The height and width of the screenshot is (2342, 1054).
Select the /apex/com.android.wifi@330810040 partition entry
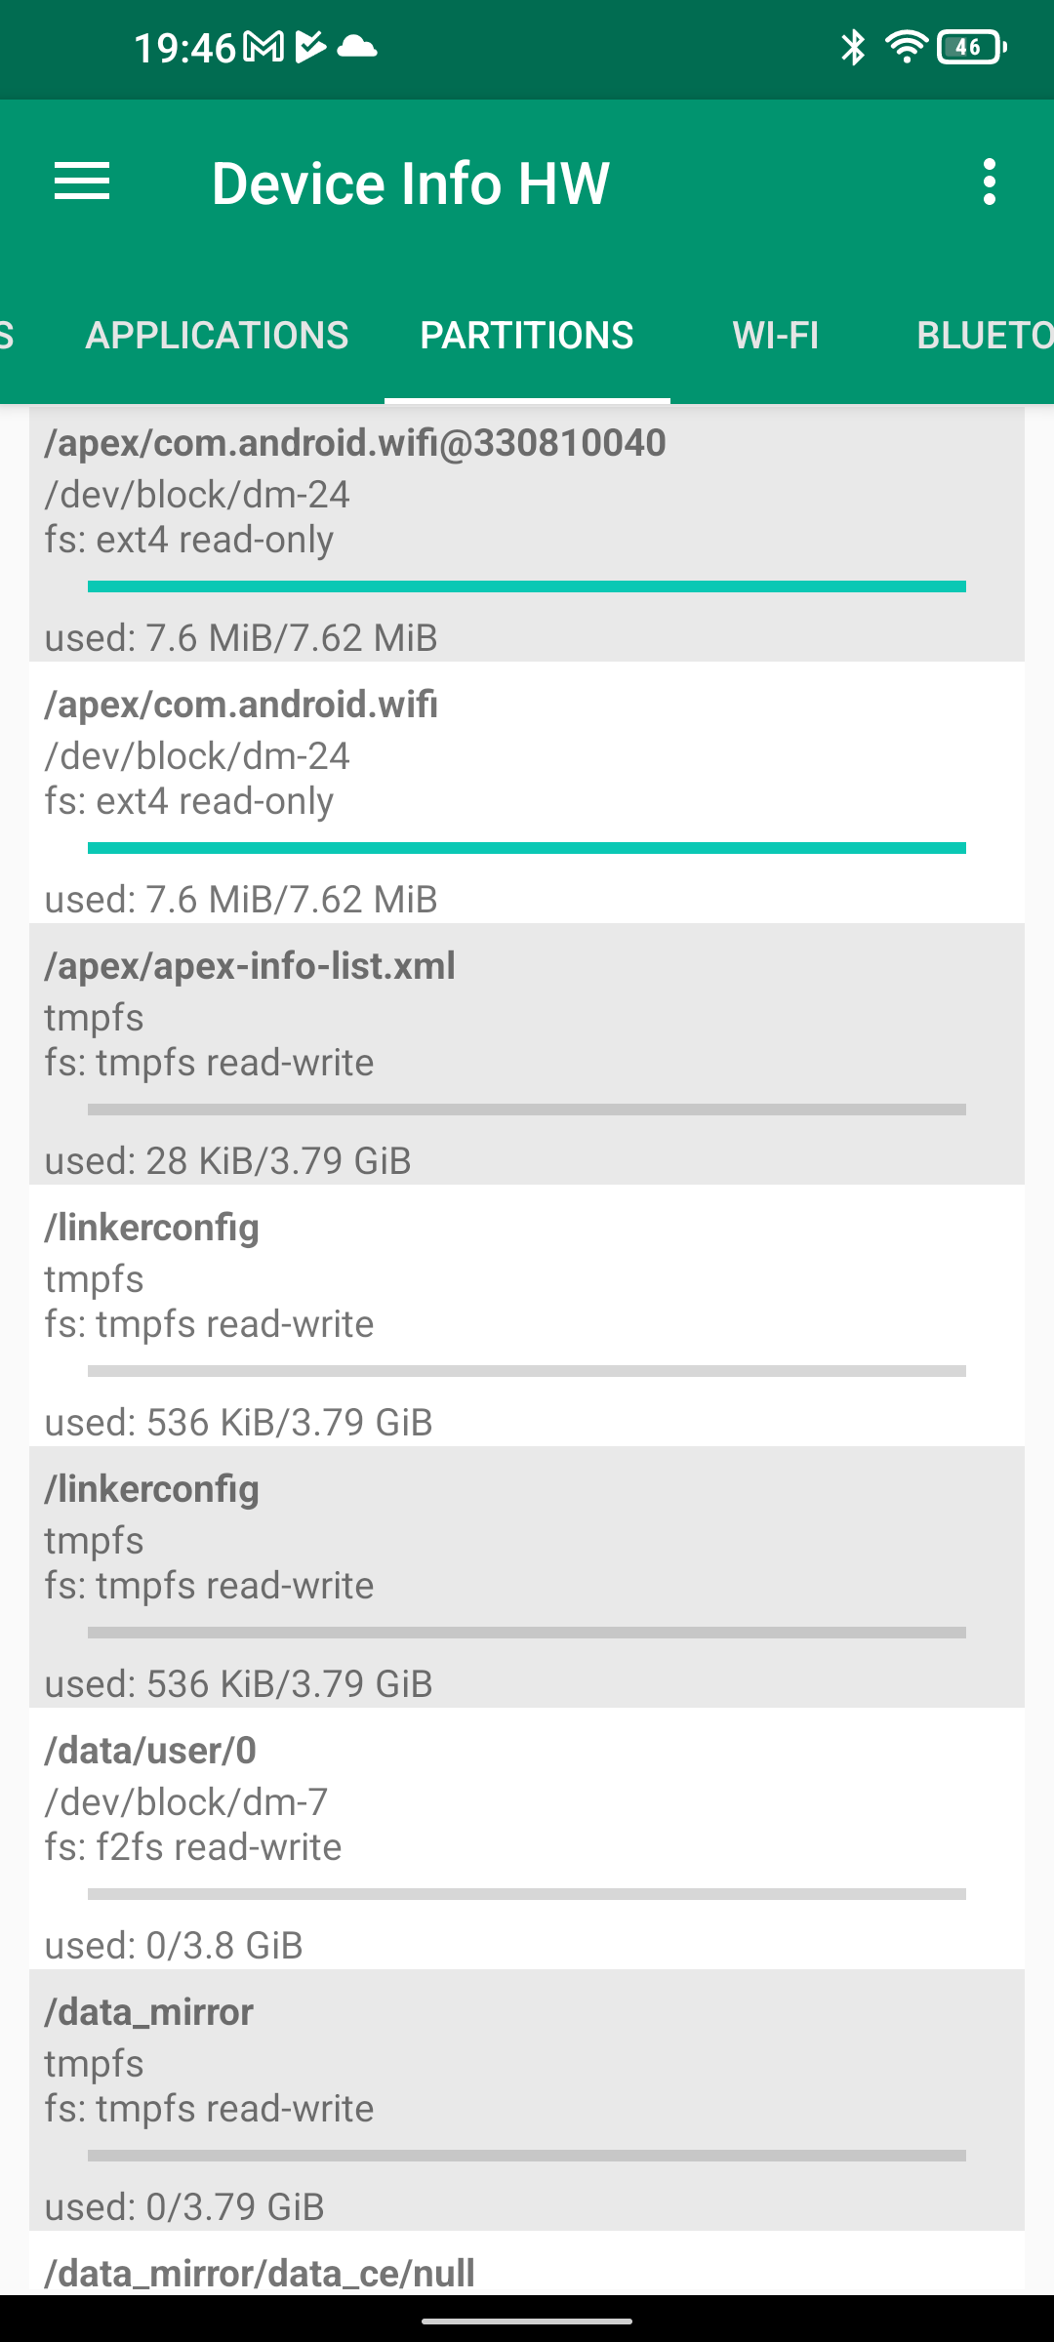coord(527,533)
